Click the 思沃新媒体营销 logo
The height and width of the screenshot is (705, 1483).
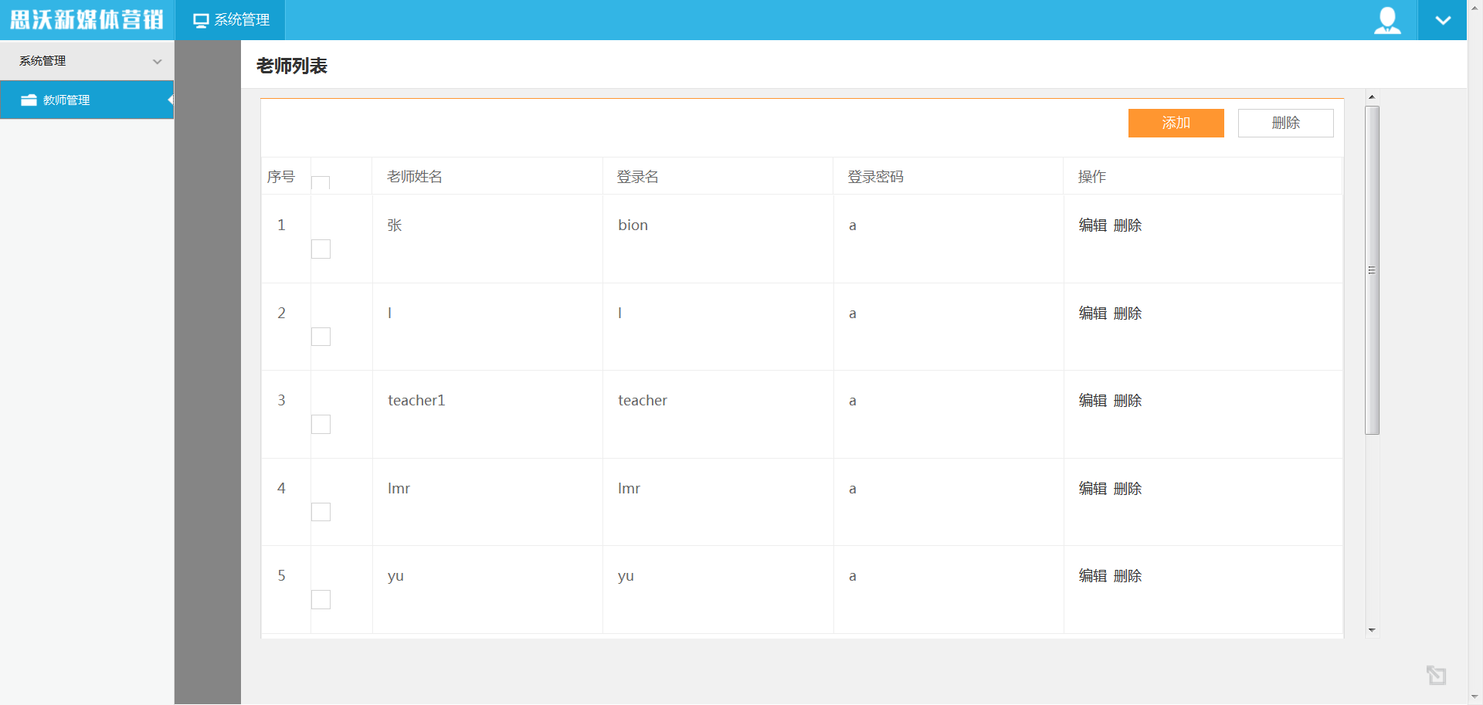coord(87,20)
